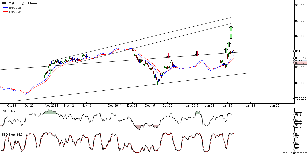308x154 pixels.
Task: Select the red down arrow above Dec-22 peak
Action: click(x=169, y=56)
